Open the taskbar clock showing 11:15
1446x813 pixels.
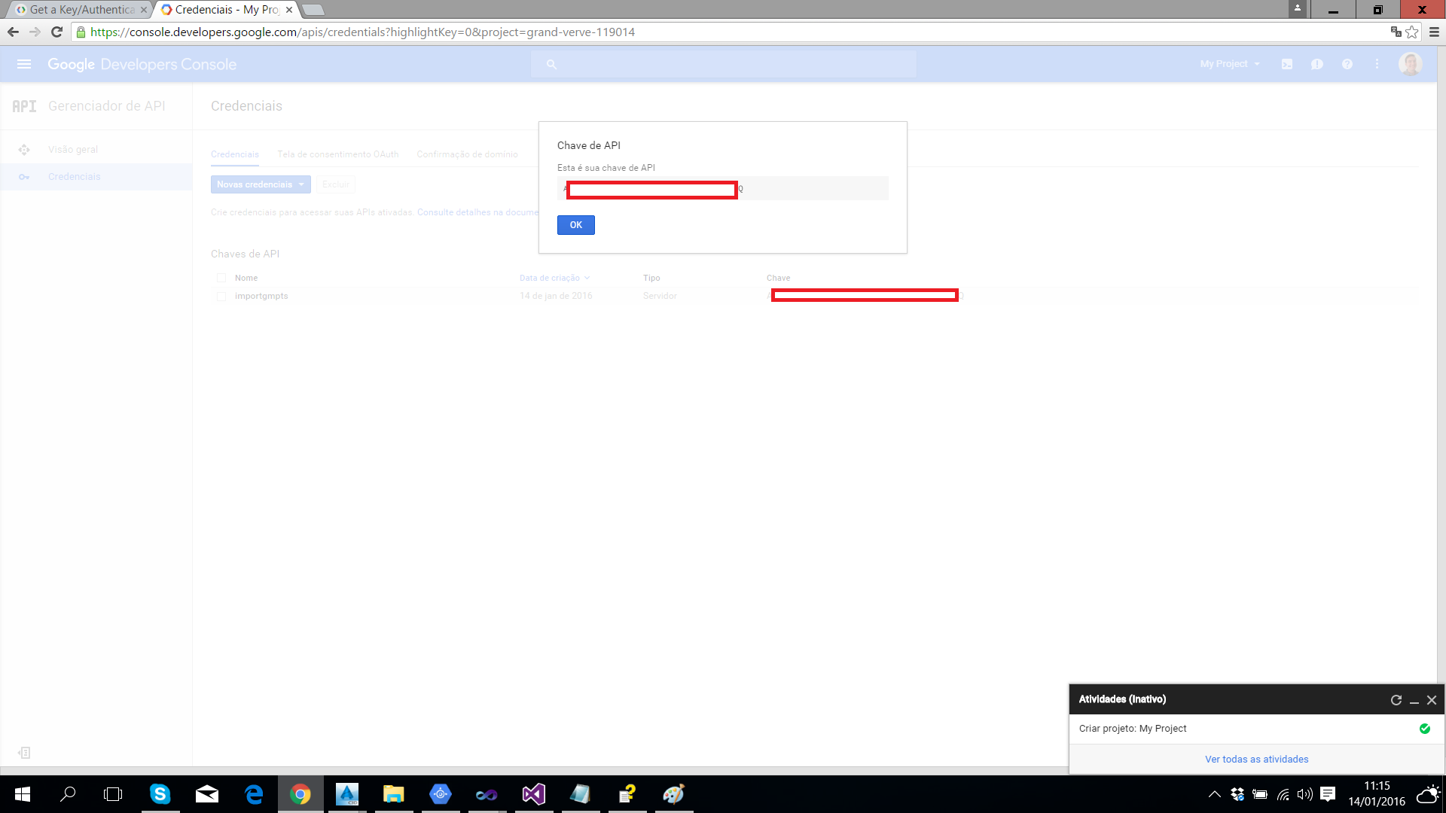pyautogui.click(x=1377, y=794)
